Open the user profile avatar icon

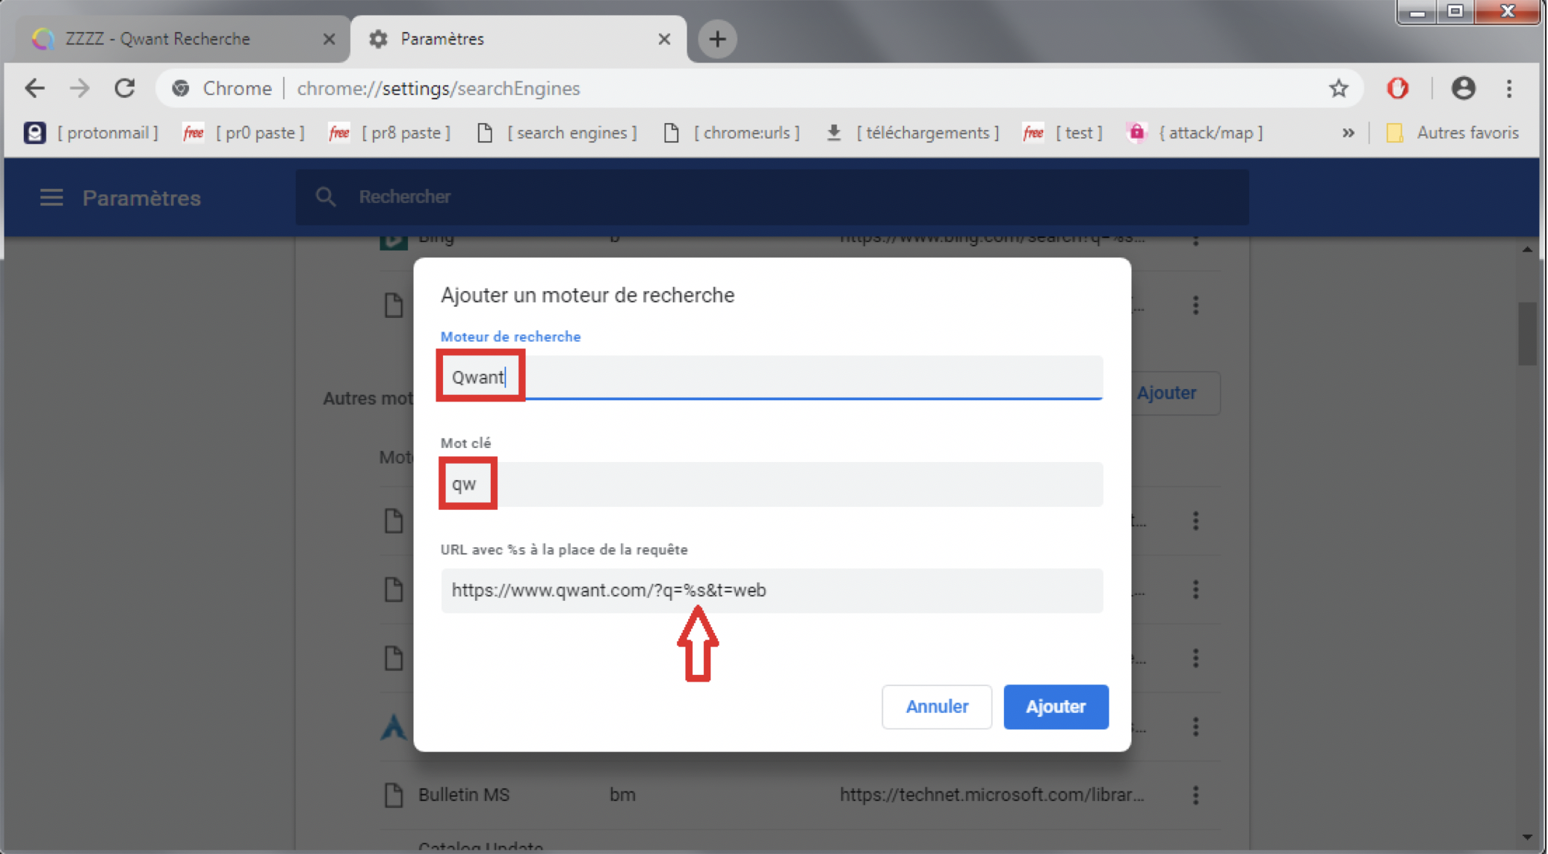pyautogui.click(x=1463, y=88)
